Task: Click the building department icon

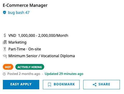Action: click(5, 42)
